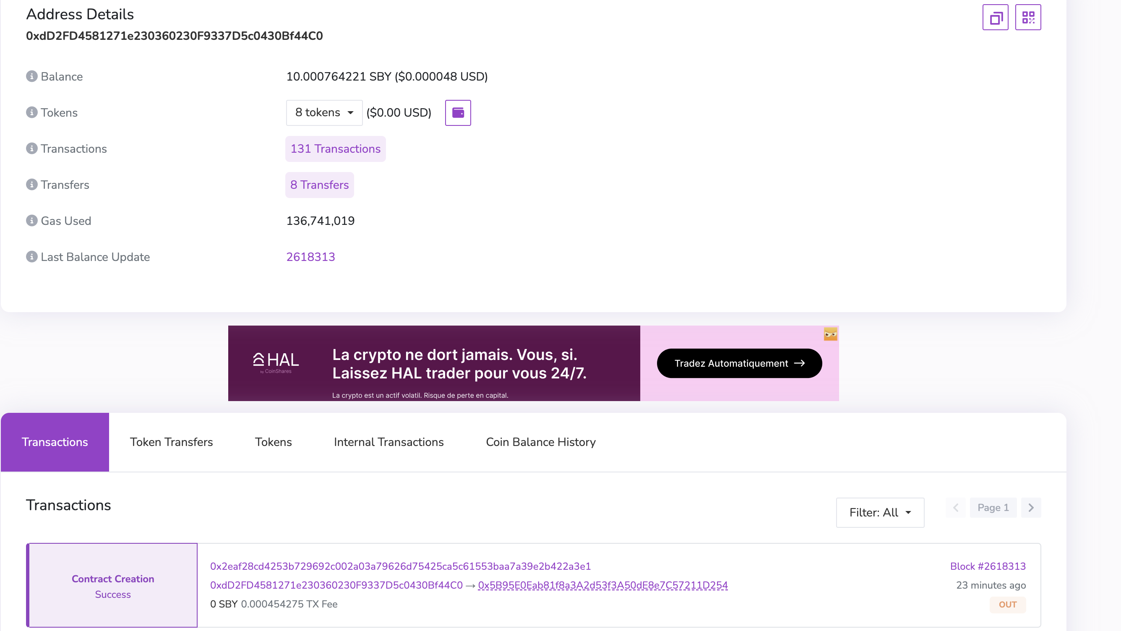Click the Tokens info icon
Screen dimensions: 1121x631
pos(32,112)
